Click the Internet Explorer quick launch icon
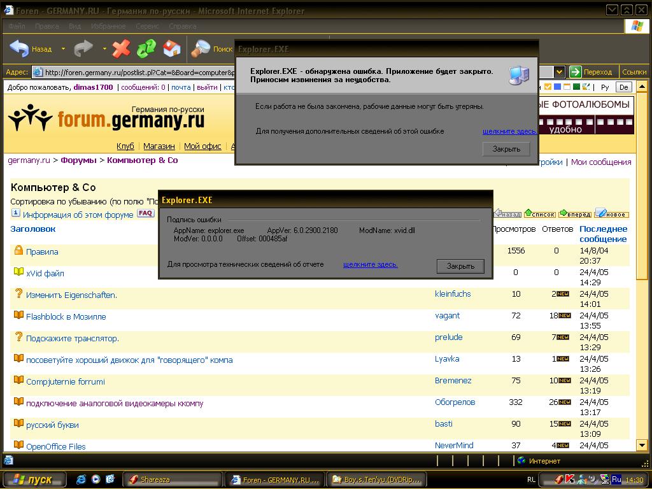This screenshot has width=652, height=489. point(81,479)
